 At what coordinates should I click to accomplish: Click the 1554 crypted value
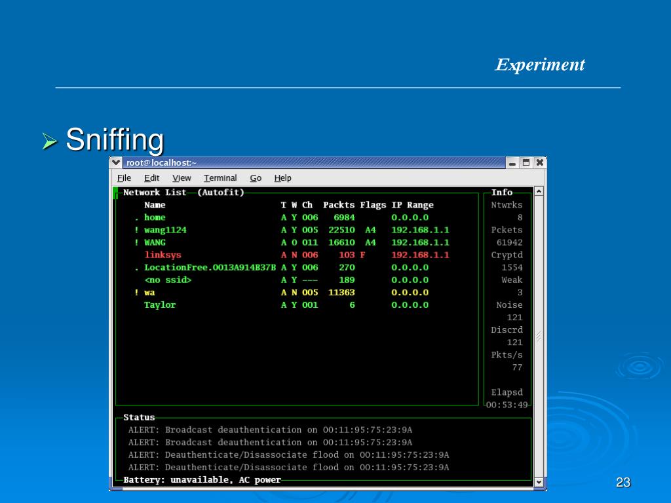tap(512, 267)
